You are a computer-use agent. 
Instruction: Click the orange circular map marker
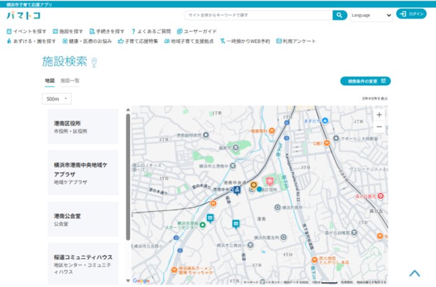tap(254, 185)
